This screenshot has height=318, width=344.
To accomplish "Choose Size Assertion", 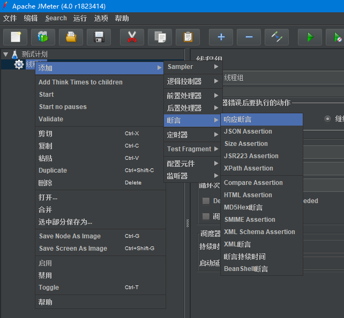I will pos(261,144).
